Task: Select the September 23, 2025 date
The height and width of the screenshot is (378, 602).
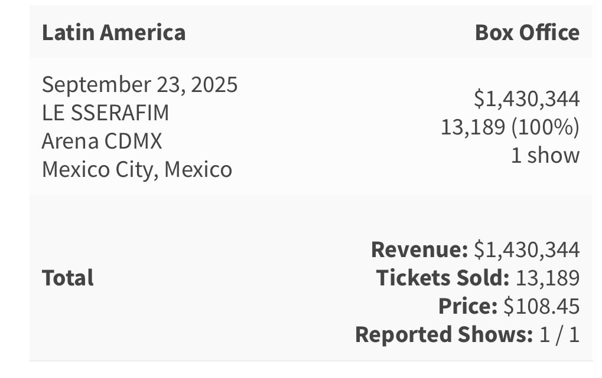Action: 140,85
